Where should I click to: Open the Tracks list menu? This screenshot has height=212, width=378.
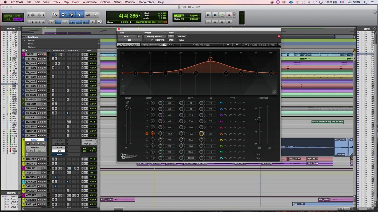click(19, 29)
